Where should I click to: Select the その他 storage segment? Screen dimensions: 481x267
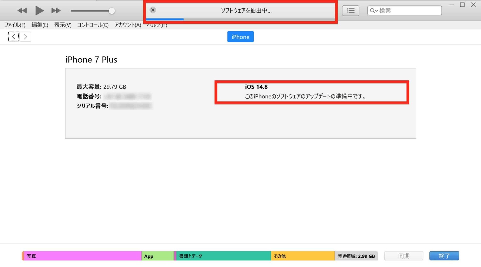[303, 256]
